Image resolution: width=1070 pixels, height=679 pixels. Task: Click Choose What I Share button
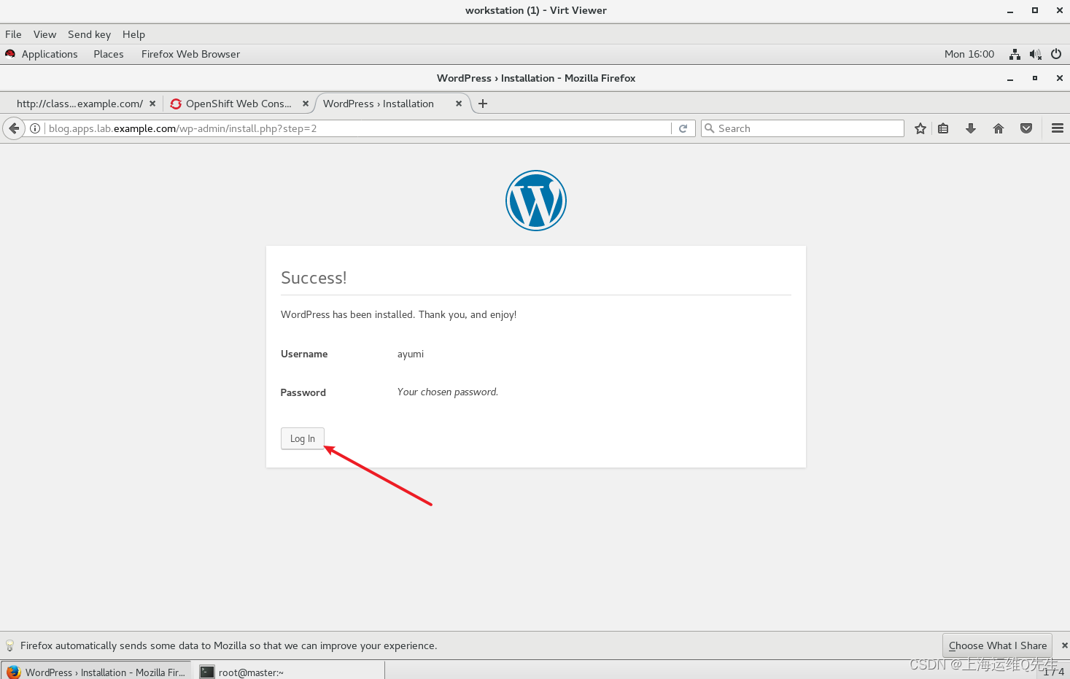(997, 645)
